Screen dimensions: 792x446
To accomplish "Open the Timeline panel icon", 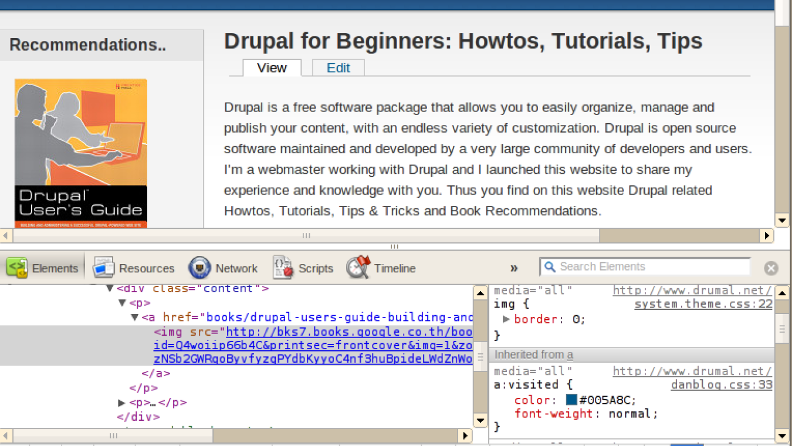I will [x=358, y=267].
